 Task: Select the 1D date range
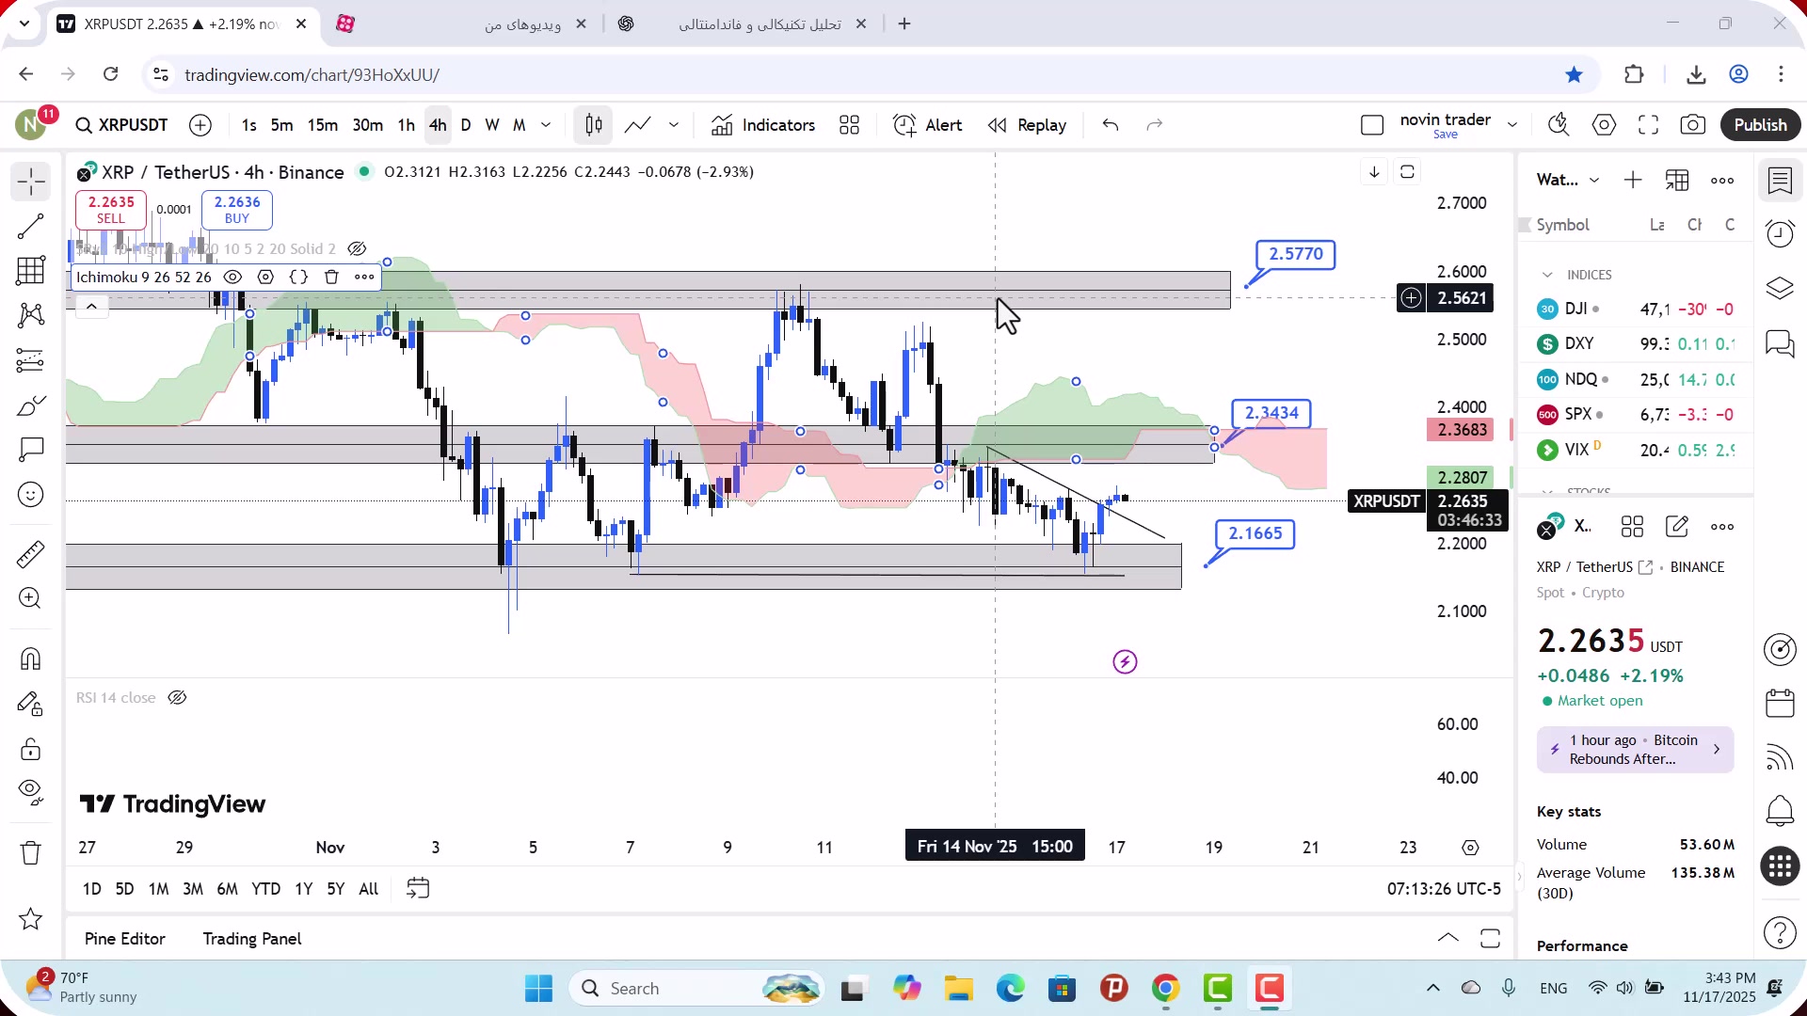(92, 889)
